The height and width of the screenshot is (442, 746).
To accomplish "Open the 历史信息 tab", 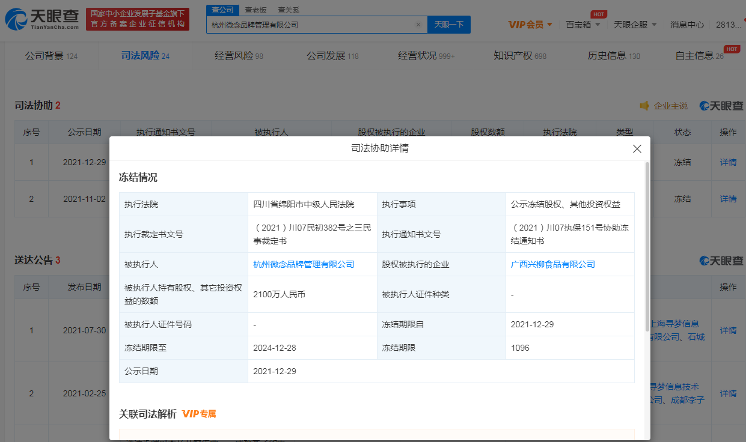I will (x=614, y=56).
